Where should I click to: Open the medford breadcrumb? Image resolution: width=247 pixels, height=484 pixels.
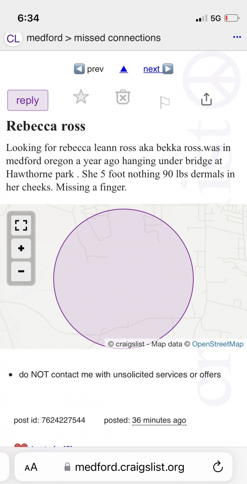44,38
